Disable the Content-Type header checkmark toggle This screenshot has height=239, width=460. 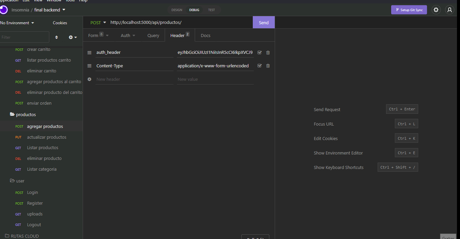(260, 66)
